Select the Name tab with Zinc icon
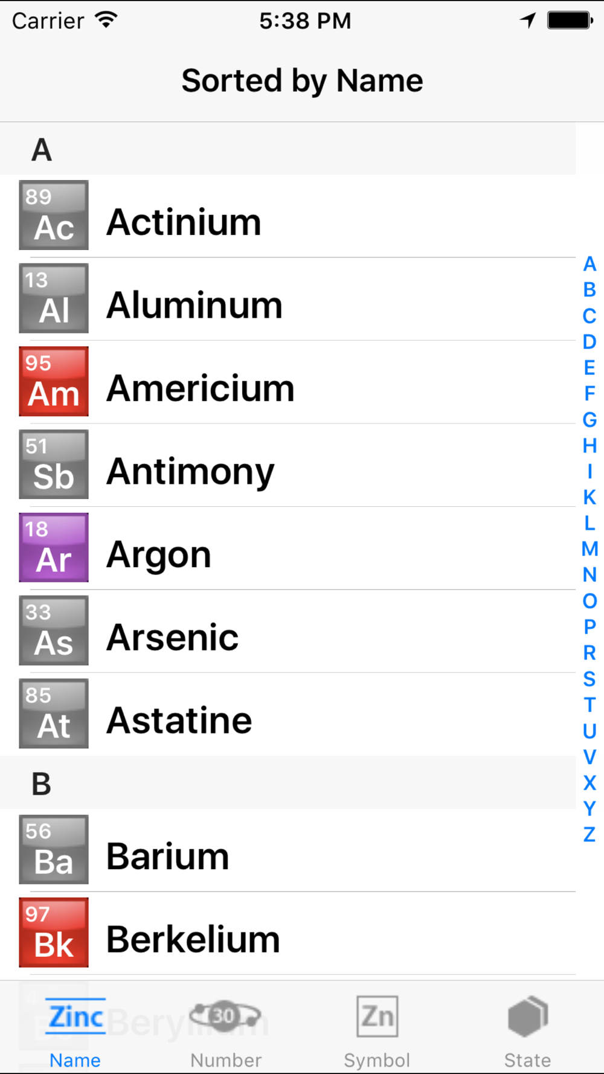The image size is (604, 1074). [x=75, y=1032]
